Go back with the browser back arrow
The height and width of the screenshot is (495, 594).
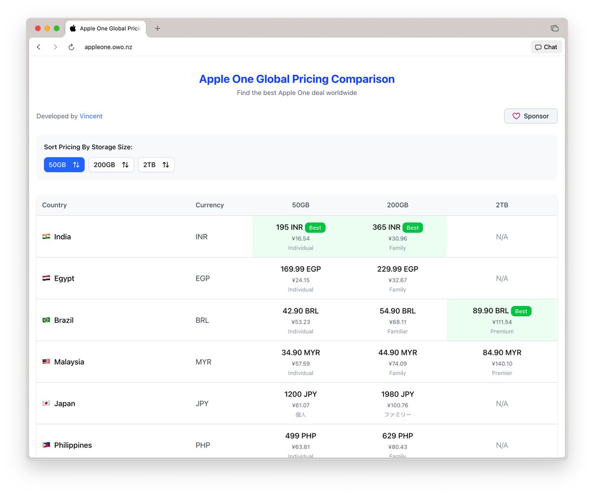[x=39, y=47]
